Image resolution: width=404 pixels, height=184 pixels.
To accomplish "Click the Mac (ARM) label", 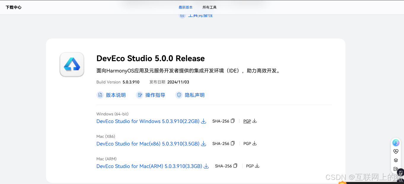I will (x=106, y=159).
